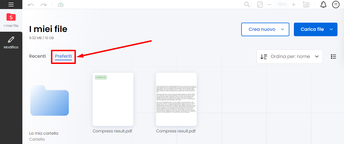Select Modifica in the sidebar
This screenshot has width=344, height=144.
(x=11, y=43)
